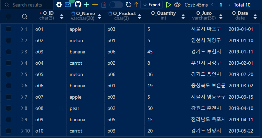Viewport: 262px width, 138px height.
Task: Expand row 4 chevron
Action: pyautogui.click(x=22, y=63)
